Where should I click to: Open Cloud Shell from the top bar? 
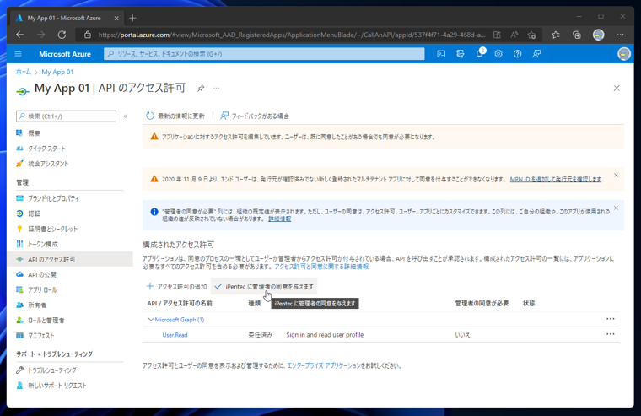tap(441, 54)
